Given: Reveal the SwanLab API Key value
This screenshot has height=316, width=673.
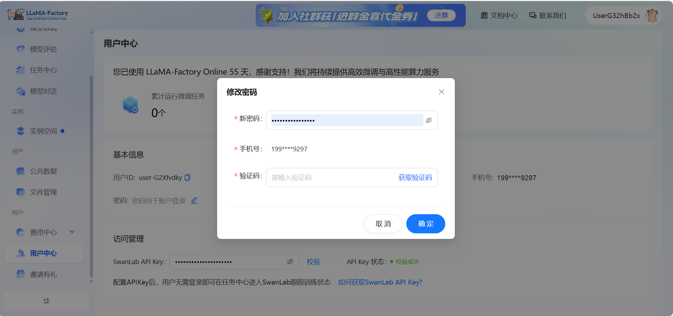Looking at the screenshot, I should pos(290,262).
